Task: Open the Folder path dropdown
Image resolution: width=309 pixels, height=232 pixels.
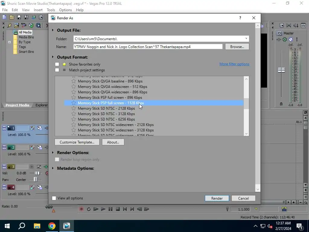Action: click(246, 39)
